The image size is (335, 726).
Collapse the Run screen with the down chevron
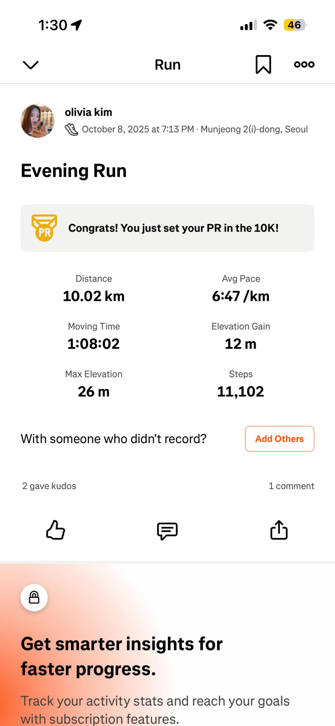[31, 65]
